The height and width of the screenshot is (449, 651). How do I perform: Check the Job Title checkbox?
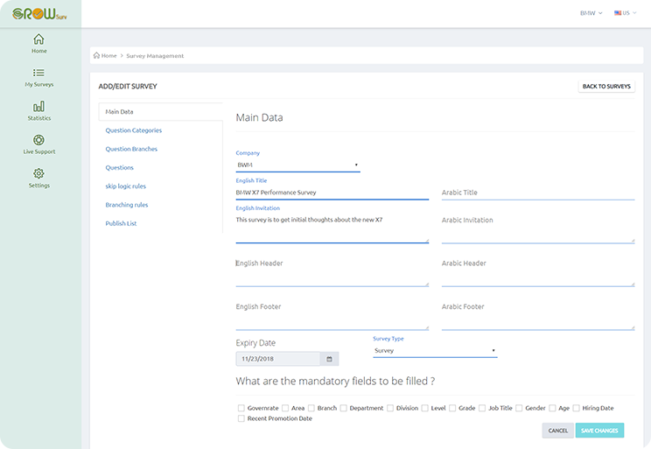482,408
